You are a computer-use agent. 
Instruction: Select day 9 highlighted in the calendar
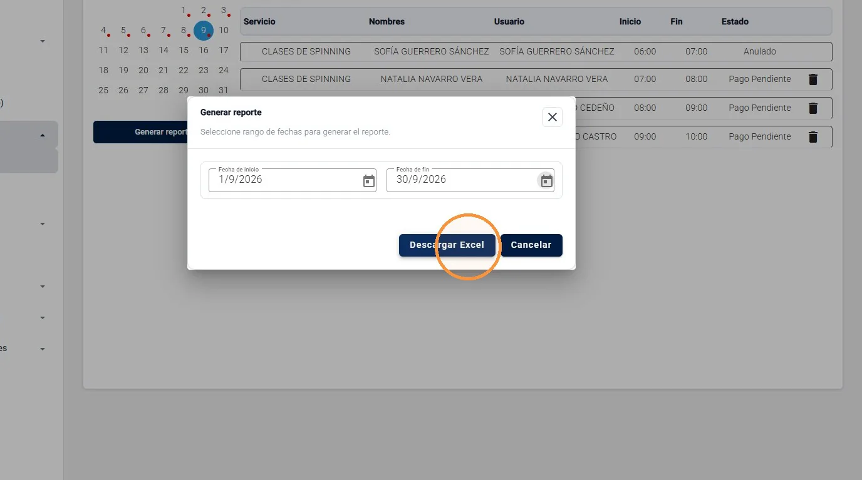pyautogui.click(x=204, y=30)
